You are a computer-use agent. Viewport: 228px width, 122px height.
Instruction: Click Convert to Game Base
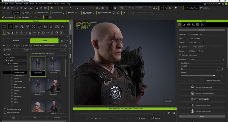tap(202, 105)
